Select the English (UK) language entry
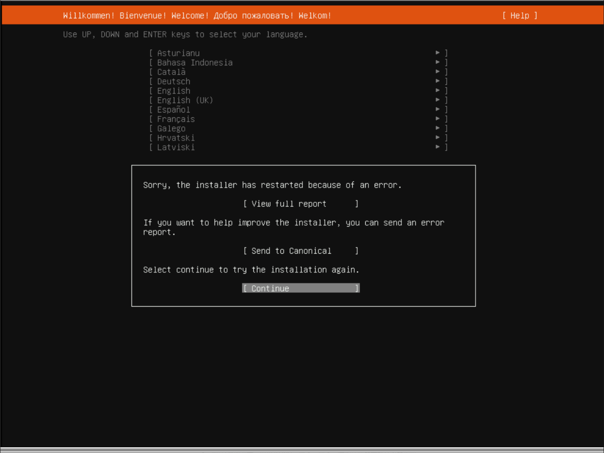This screenshot has width=604, height=453. 185,100
